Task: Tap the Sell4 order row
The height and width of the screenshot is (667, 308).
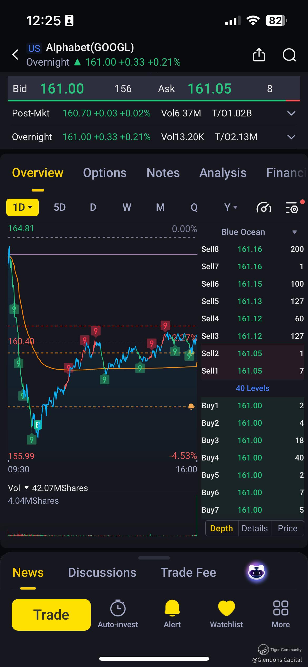Action: [x=252, y=318]
